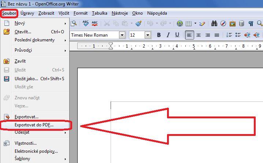The height and width of the screenshot is (163, 263).
Task: Choose Exportovat... menu entry
Action: click(x=35, y=117)
